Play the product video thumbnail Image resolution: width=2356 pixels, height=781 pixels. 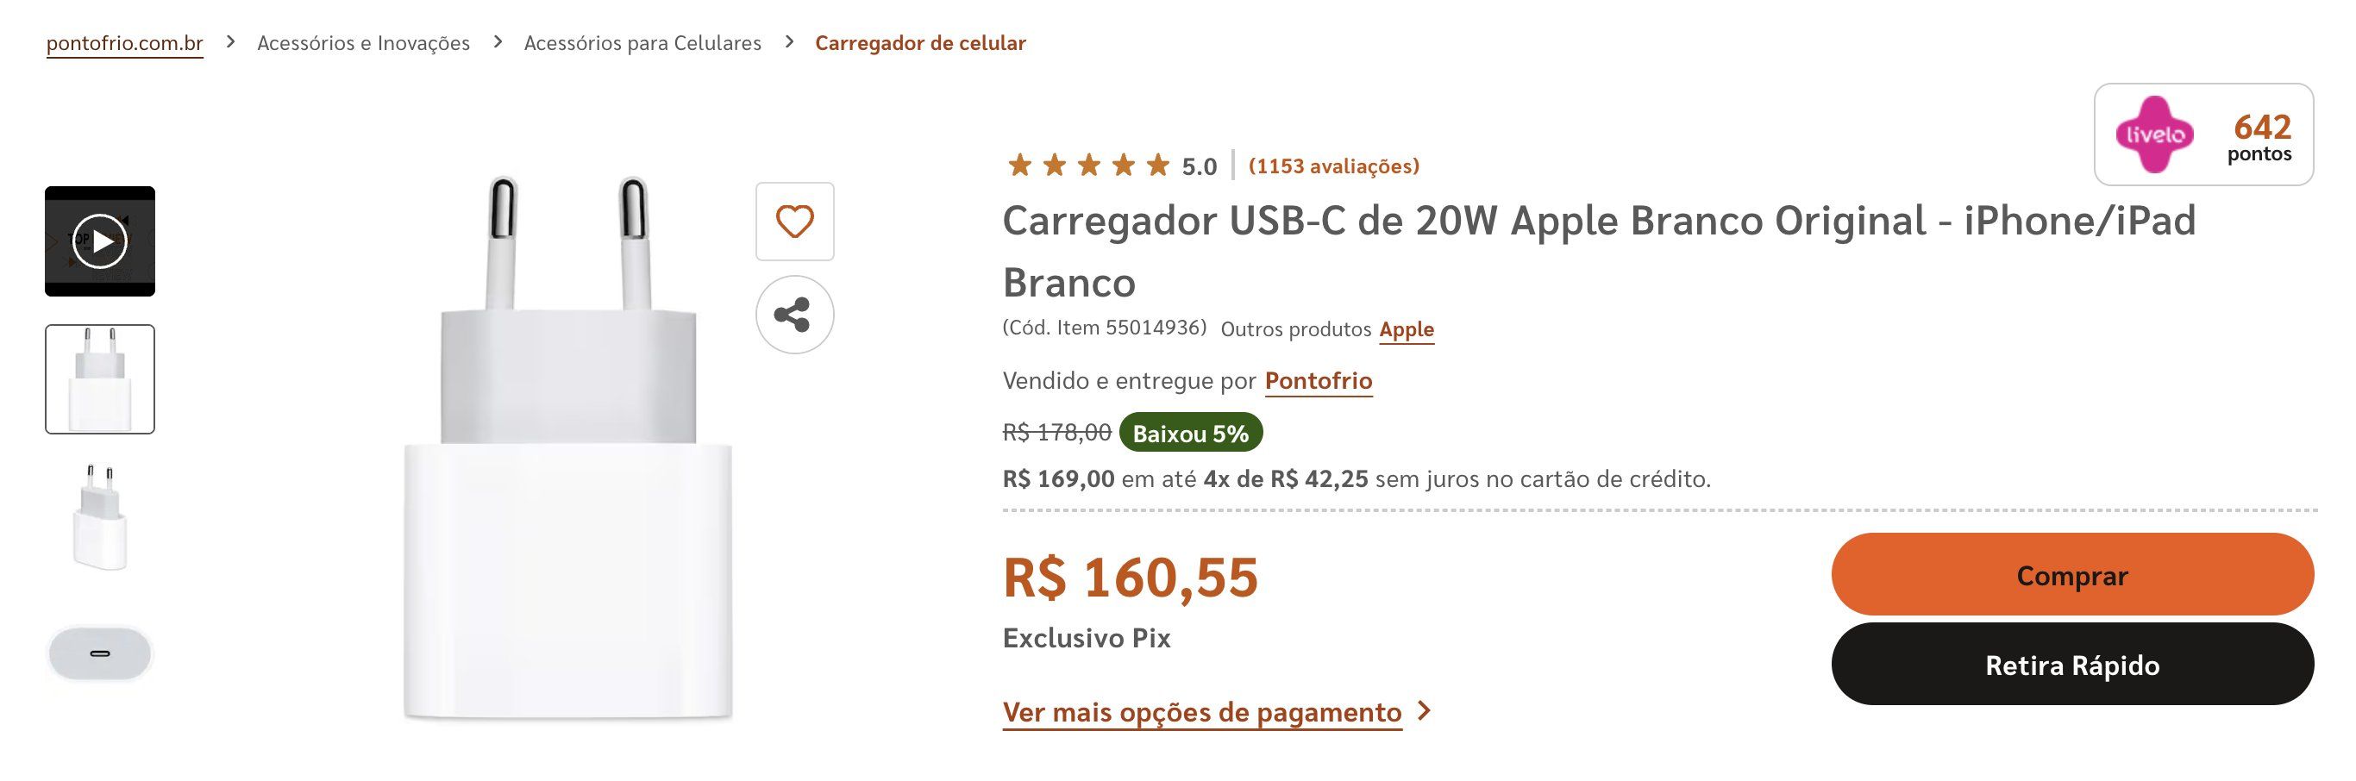tap(100, 241)
